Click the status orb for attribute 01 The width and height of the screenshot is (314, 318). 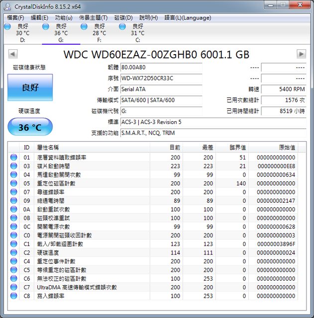tap(13, 158)
